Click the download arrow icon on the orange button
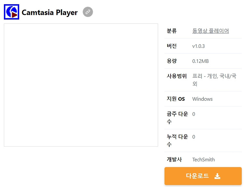 tap(217, 176)
